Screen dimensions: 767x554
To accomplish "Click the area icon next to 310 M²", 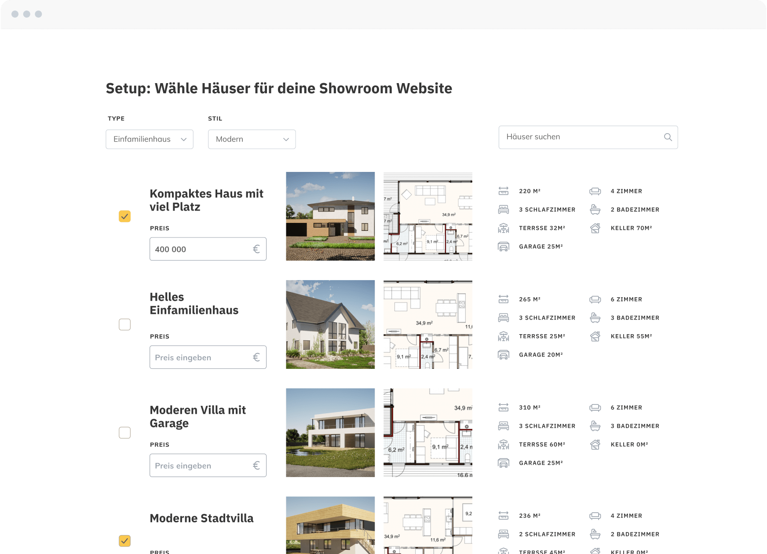I will coord(504,408).
